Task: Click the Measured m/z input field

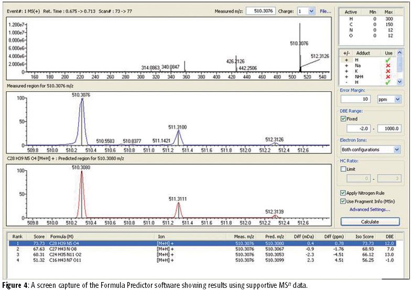Action: coord(261,11)
